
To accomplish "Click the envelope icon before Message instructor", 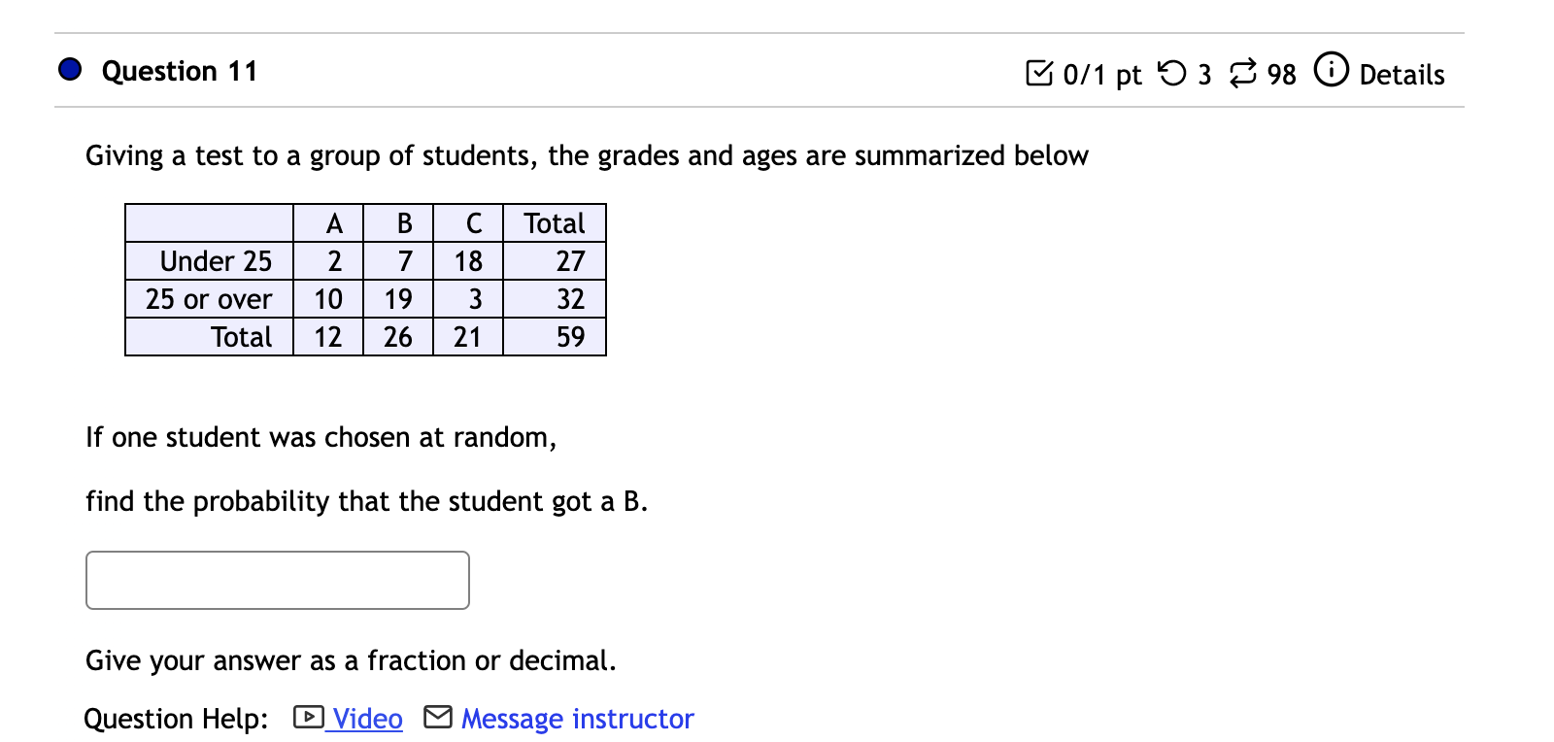I will click(437, 718).
